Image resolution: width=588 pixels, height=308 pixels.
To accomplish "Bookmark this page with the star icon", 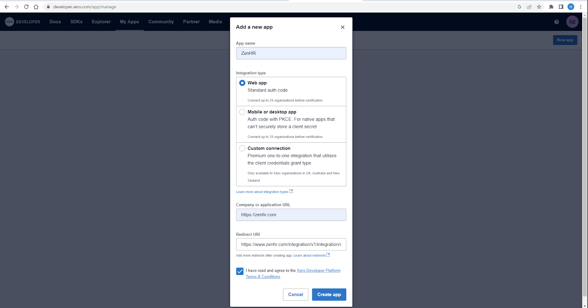I will click(539, 7).
